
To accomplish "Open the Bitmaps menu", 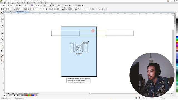I will pos(29,3).
